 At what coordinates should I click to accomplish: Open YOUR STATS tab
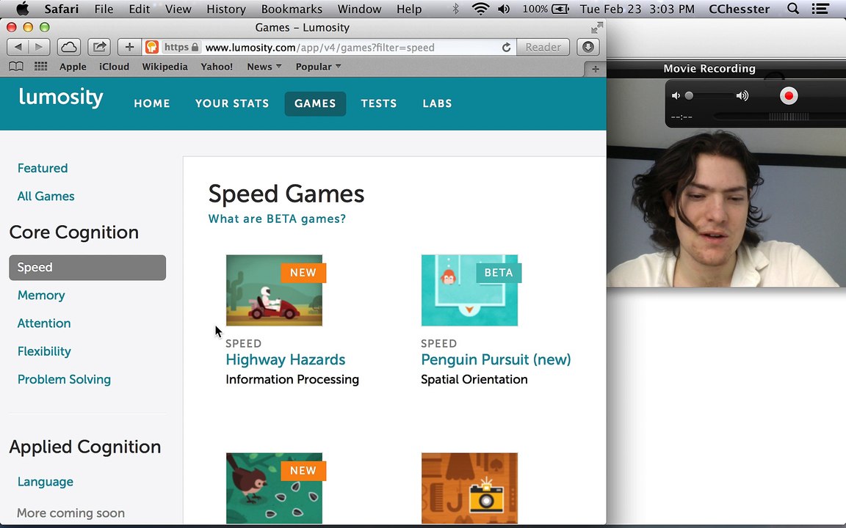pos(232,103)
